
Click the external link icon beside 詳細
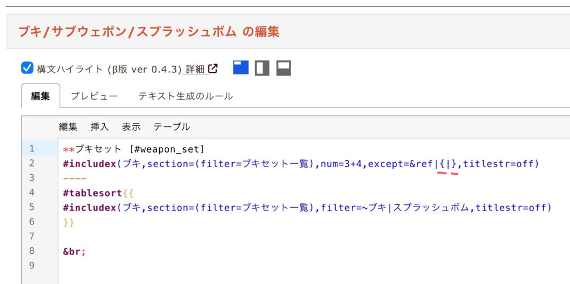pos(213,68)
